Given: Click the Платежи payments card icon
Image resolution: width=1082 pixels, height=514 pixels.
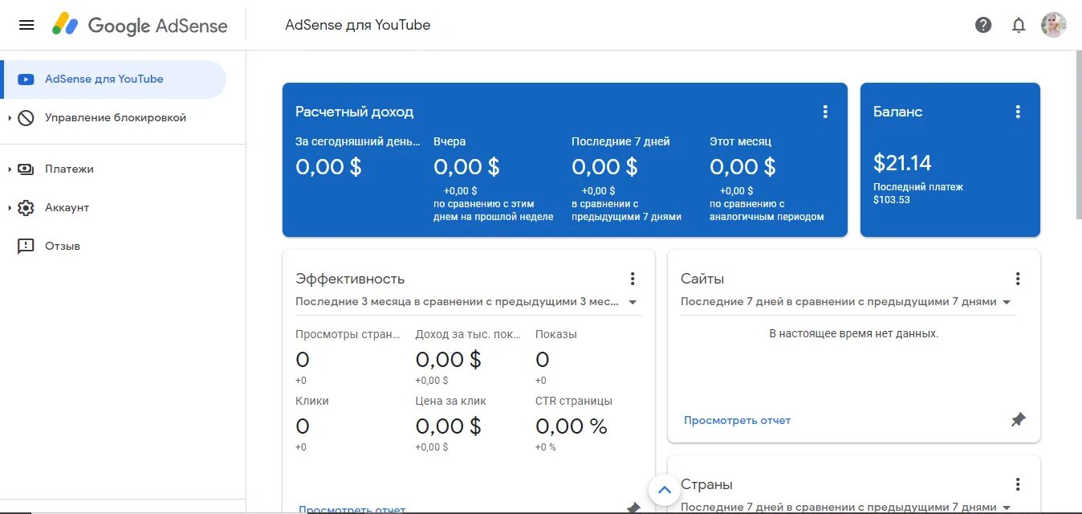Looking at the screenshot, I should tap(26, 169).
